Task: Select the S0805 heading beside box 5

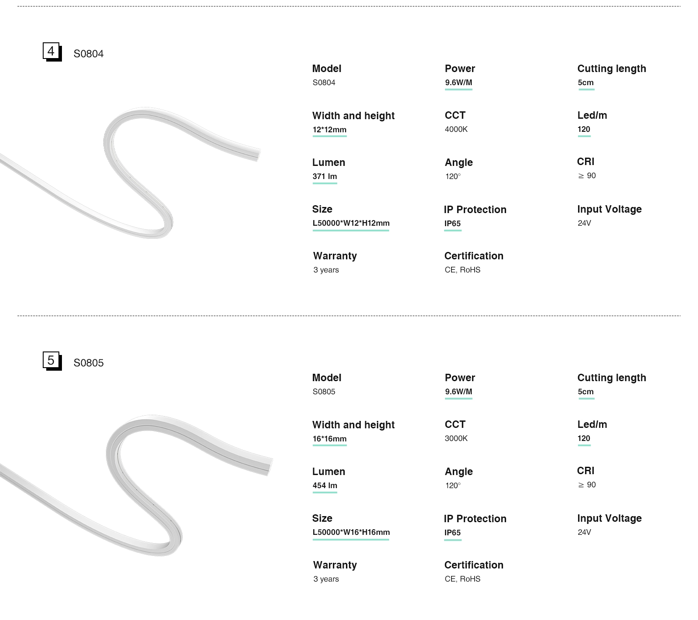Action: 89,363
